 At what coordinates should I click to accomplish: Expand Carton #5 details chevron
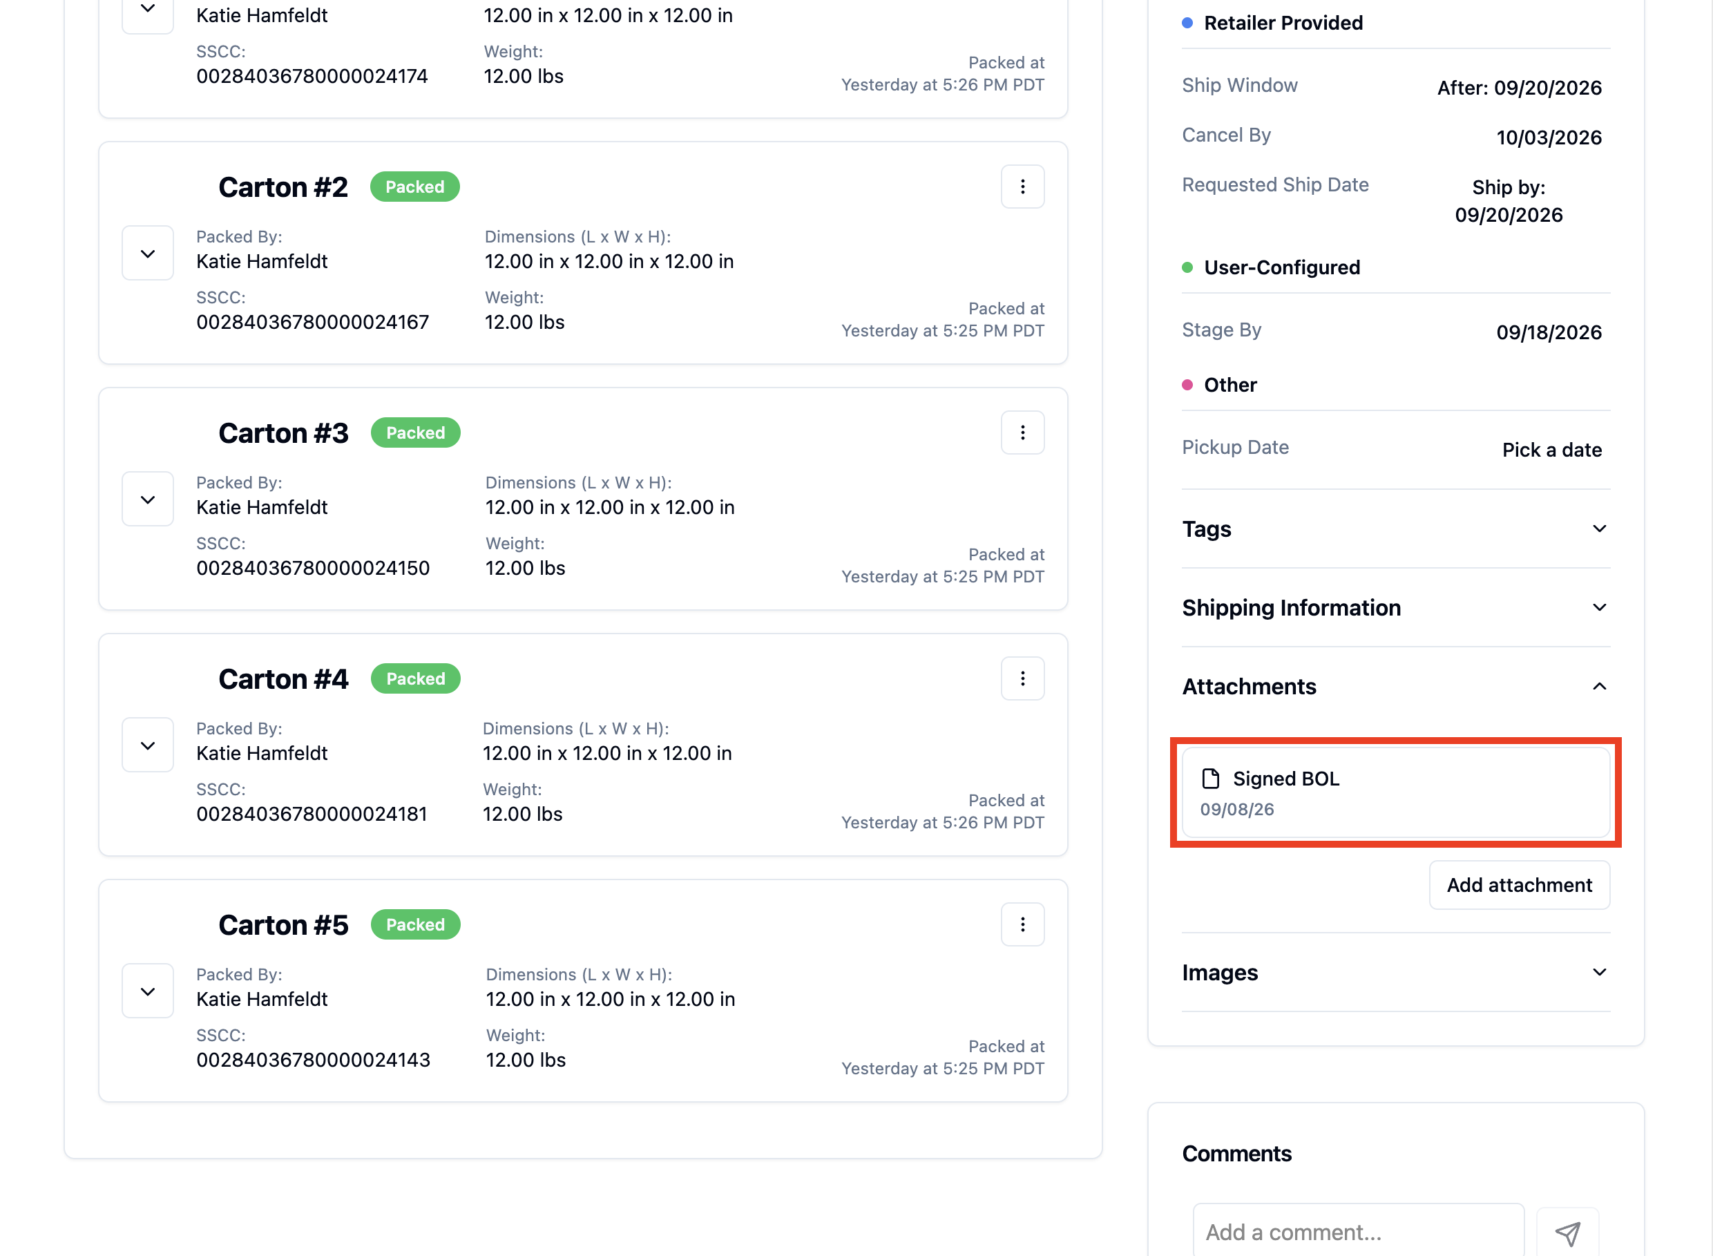pos(147,991)
